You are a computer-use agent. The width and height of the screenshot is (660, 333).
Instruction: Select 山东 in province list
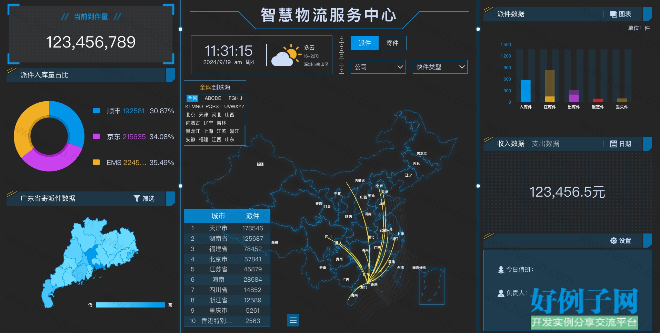coord(230,140)
